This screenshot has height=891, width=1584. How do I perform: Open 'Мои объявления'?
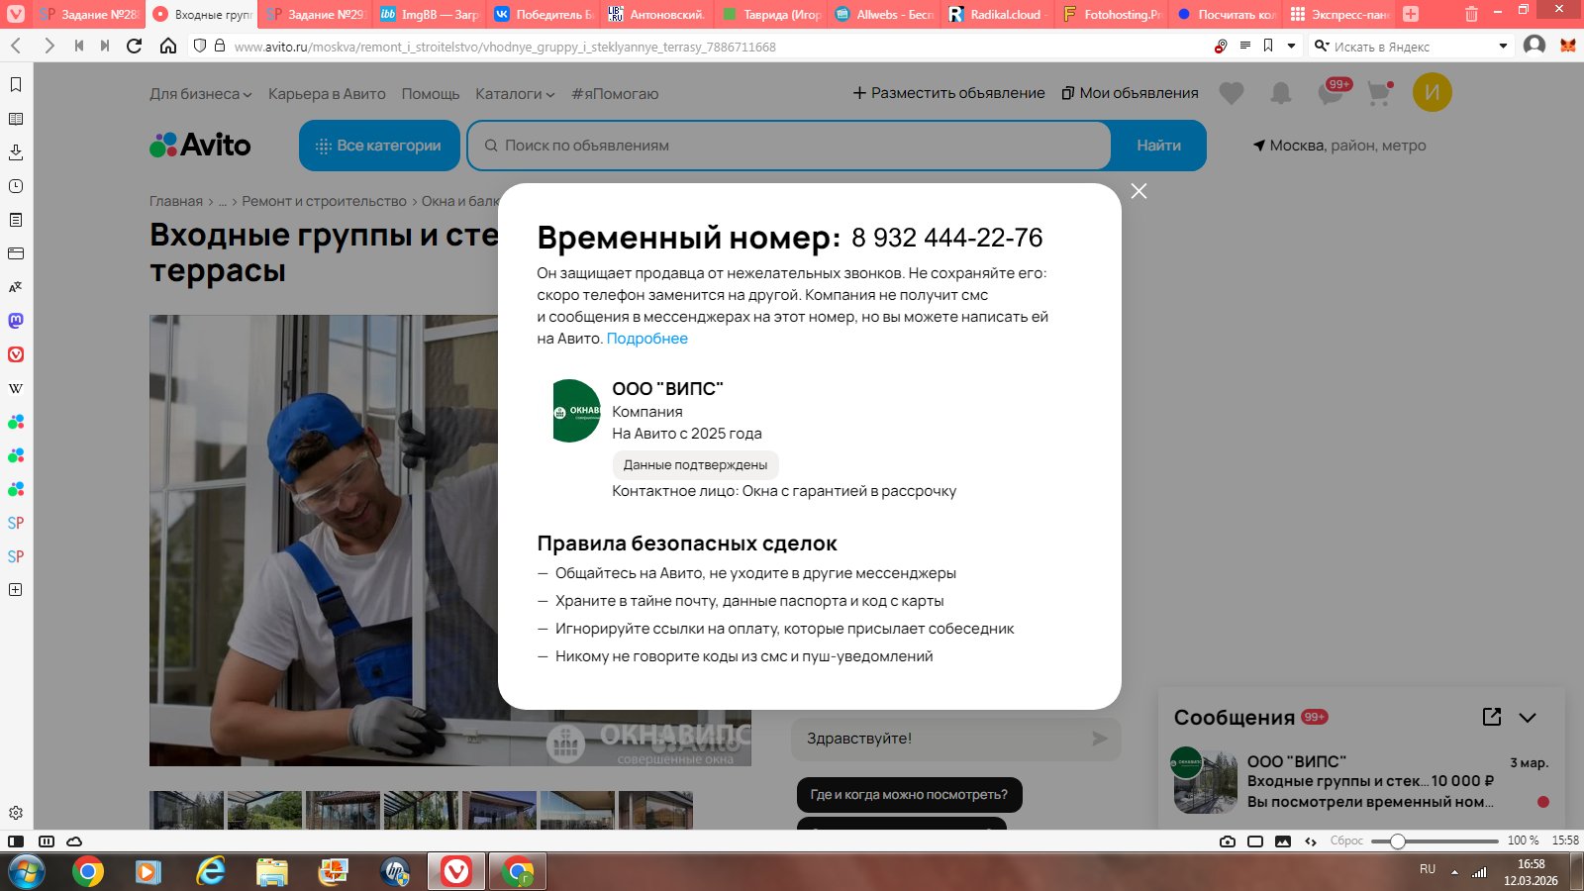click(1131, 93)
